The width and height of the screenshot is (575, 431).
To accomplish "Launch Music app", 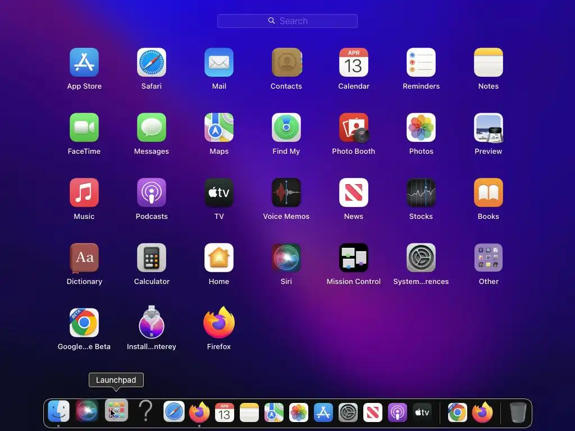I will point(84,193).
